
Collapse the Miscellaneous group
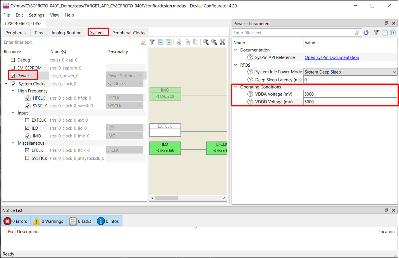point(13,143)
